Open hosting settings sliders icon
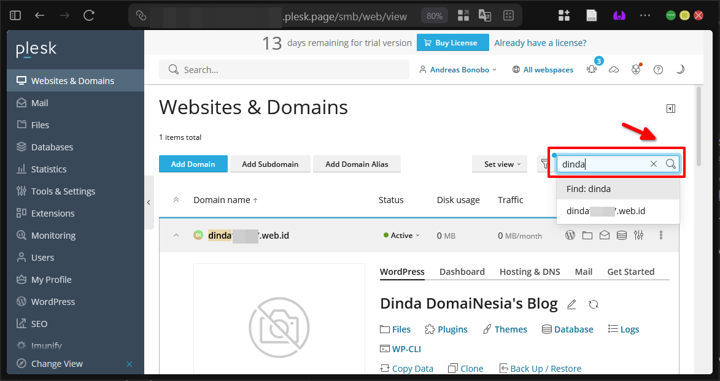Screen dimensions: 720x381 (x=639, y=235)
